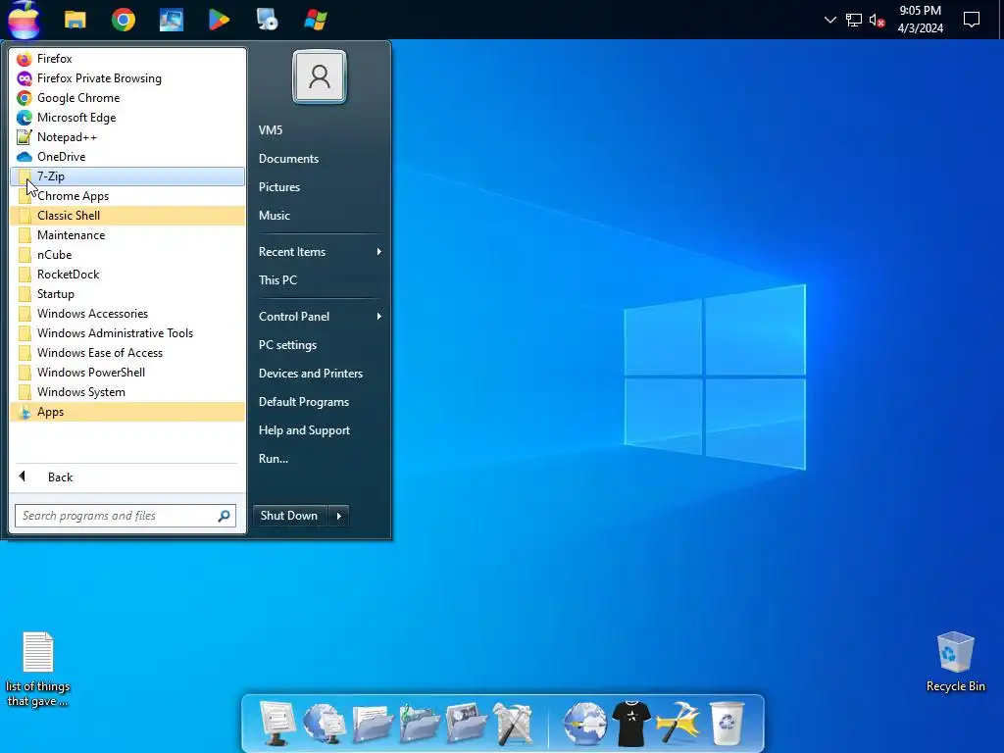Screen dimensions: 1004x753
Task: Expand the Startup folder
Action: point(127,294)
